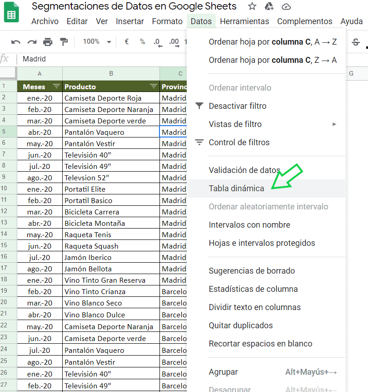
Task: Print the spreadsheet
Action: [x=48, y=42]
